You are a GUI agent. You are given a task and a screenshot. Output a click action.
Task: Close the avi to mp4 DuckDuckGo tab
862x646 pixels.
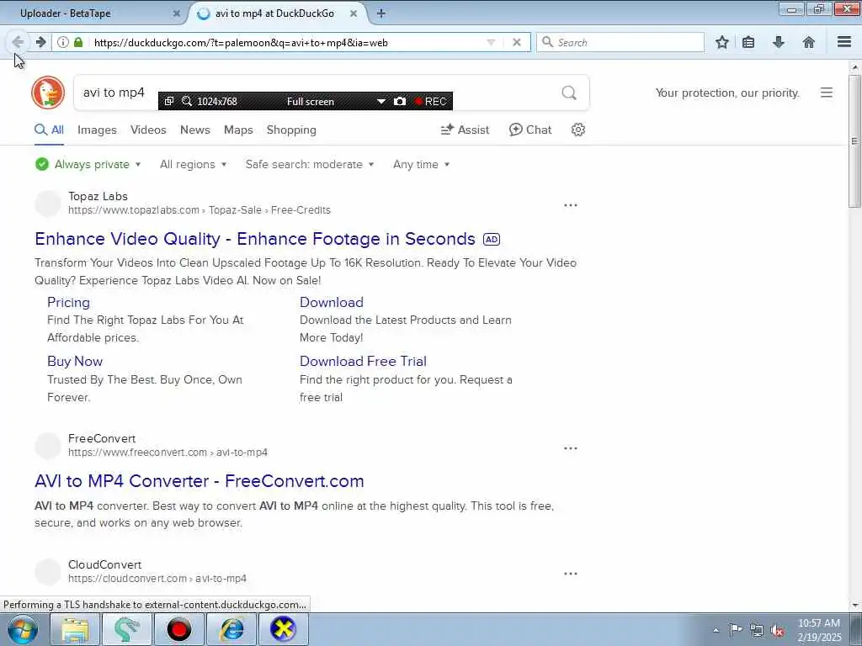(354, 13)
